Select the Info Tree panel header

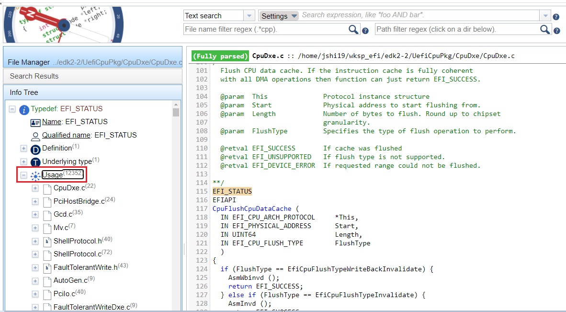coord(93,92)
